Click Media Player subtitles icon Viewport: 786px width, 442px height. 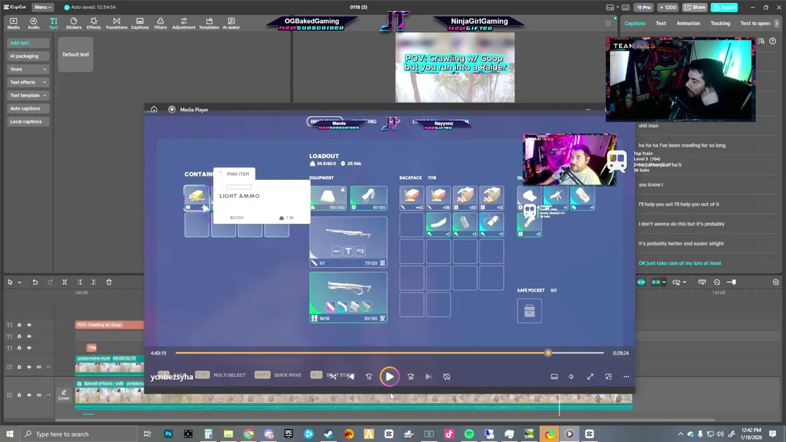[554, 376]
